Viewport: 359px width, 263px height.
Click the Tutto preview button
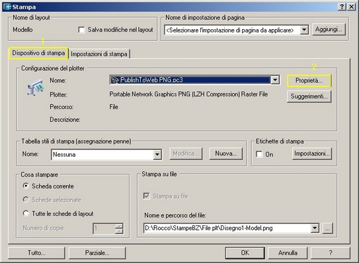36,253
